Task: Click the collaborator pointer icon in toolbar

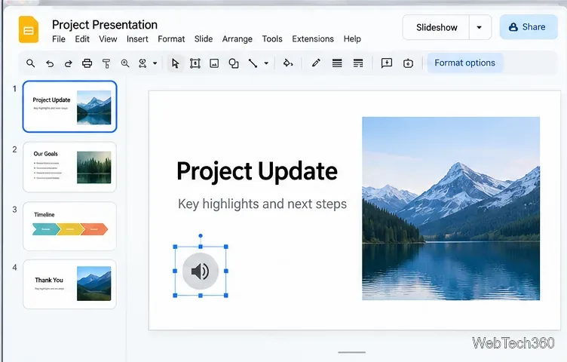Action: tap(143, 63)
